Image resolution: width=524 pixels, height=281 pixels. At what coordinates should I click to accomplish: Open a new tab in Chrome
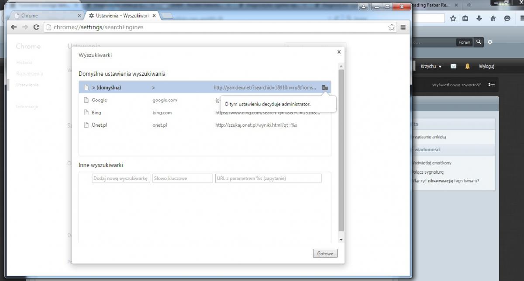click(x=168, y=16)
